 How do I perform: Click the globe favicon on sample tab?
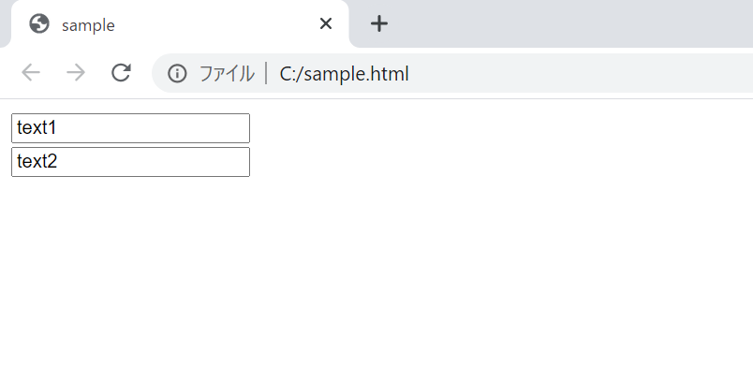[39, 24]
